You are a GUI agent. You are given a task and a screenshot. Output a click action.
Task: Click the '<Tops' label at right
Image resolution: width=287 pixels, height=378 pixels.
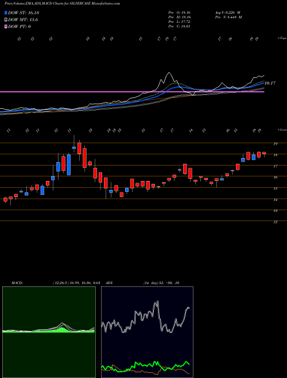[x=282, y=38]
